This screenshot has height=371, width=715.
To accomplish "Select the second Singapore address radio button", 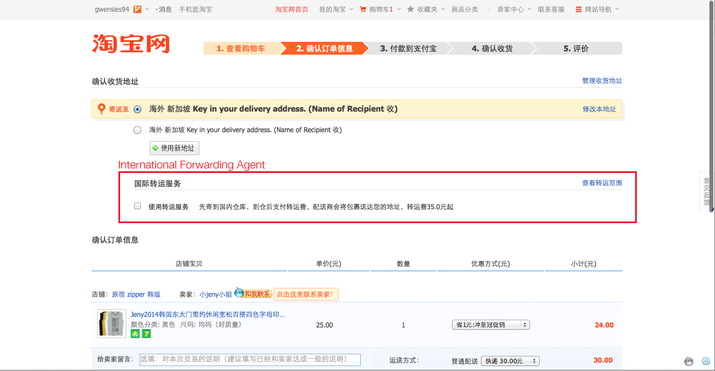I will [137, 130].
